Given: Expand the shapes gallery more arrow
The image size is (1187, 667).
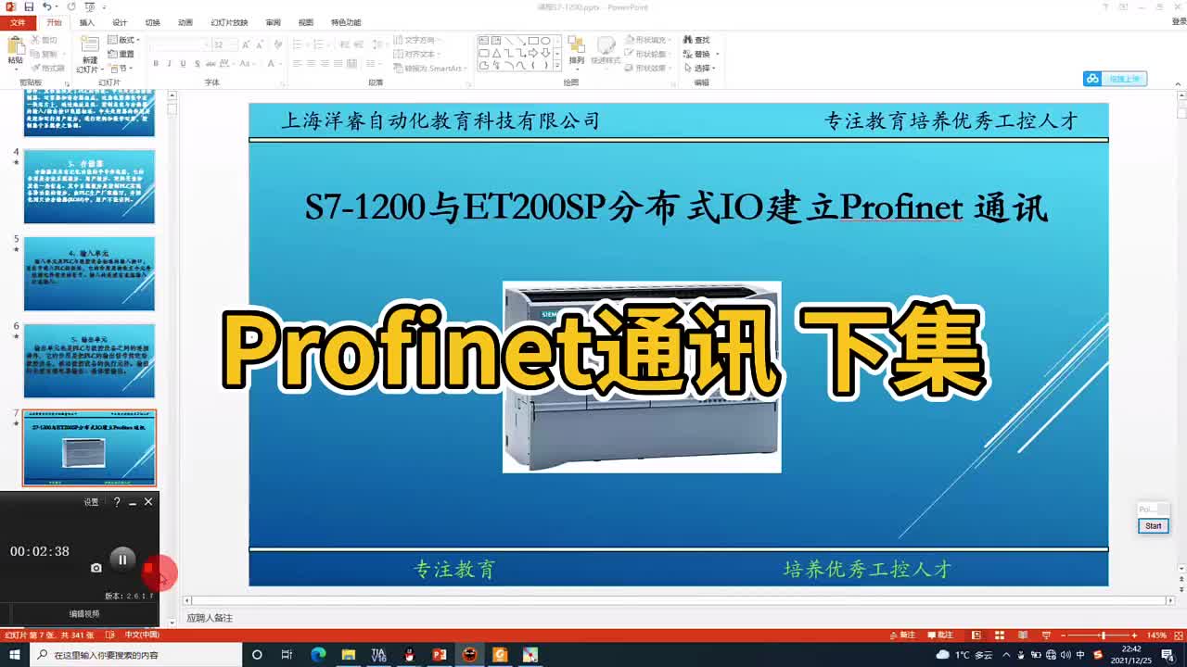Looking at the screenshot, I should [556, 65].
